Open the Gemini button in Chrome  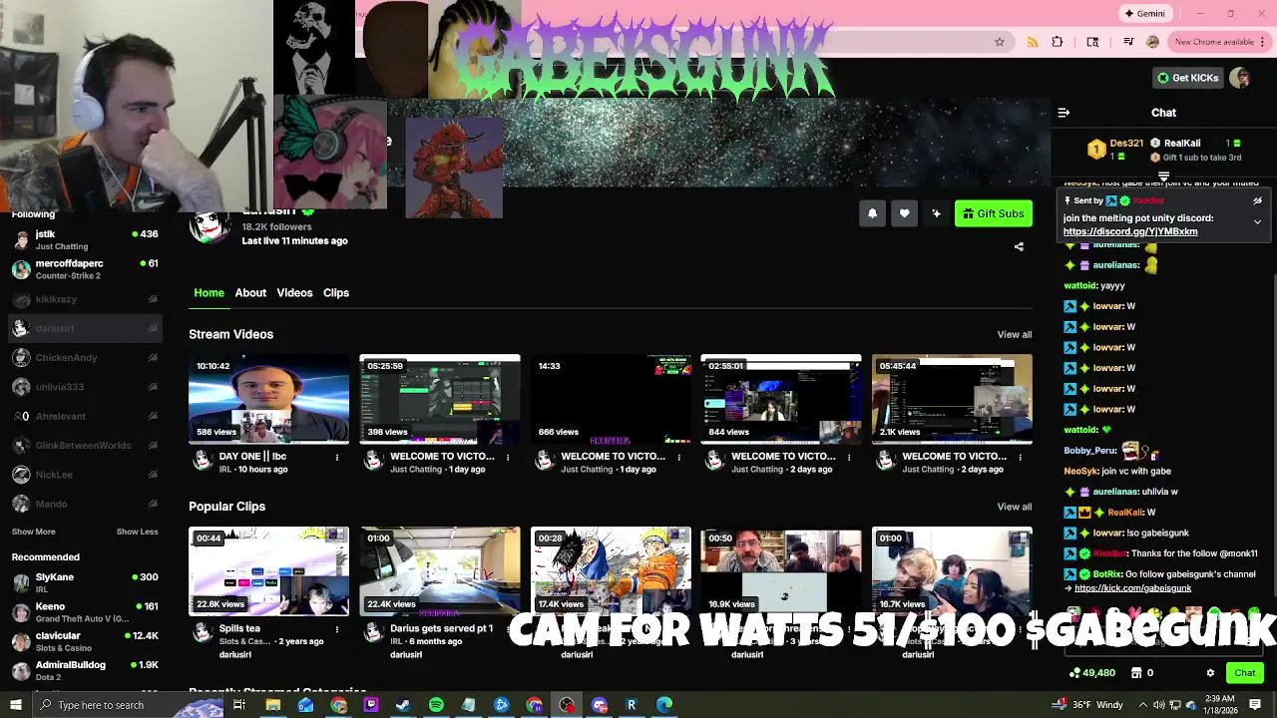[1144, 13]
